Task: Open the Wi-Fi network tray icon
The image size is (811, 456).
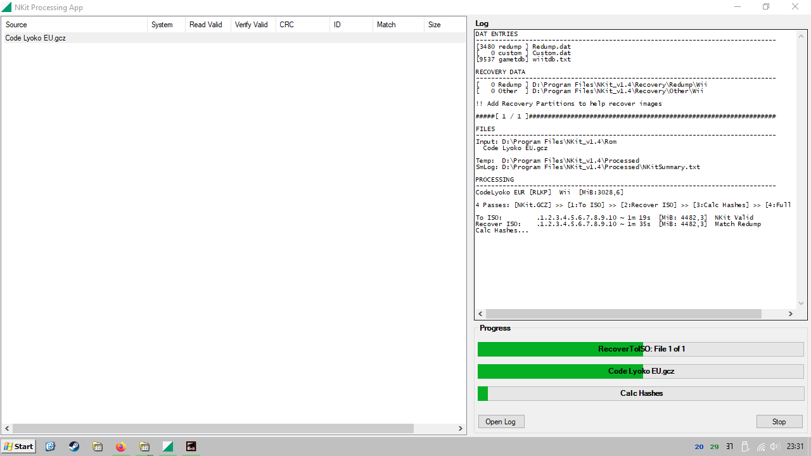Action: [761, 446]
